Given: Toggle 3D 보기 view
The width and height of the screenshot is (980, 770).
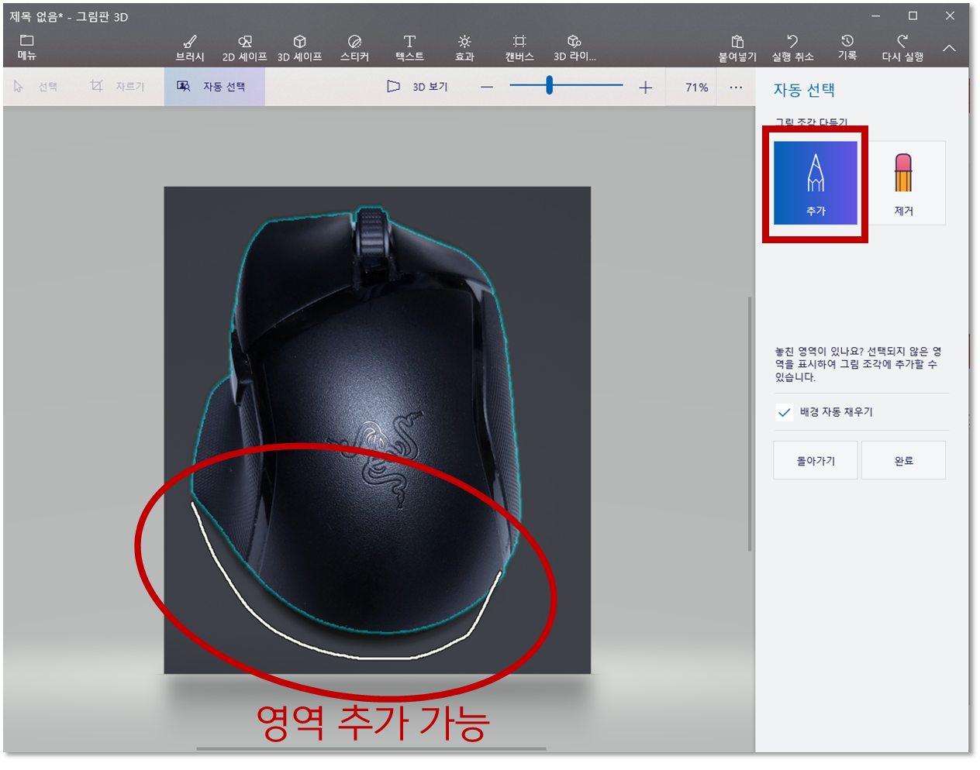Looking at the screenshot, I should point(418,87).
